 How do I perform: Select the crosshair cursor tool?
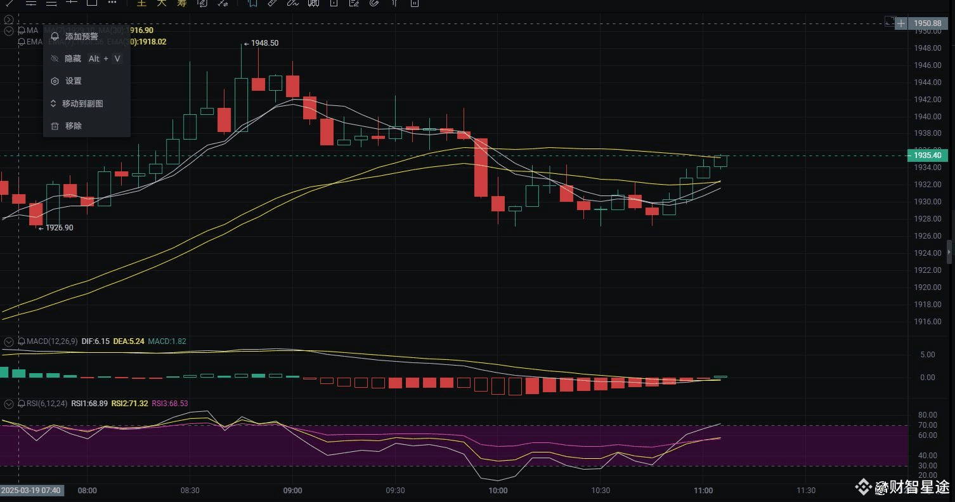pos(72,4)
